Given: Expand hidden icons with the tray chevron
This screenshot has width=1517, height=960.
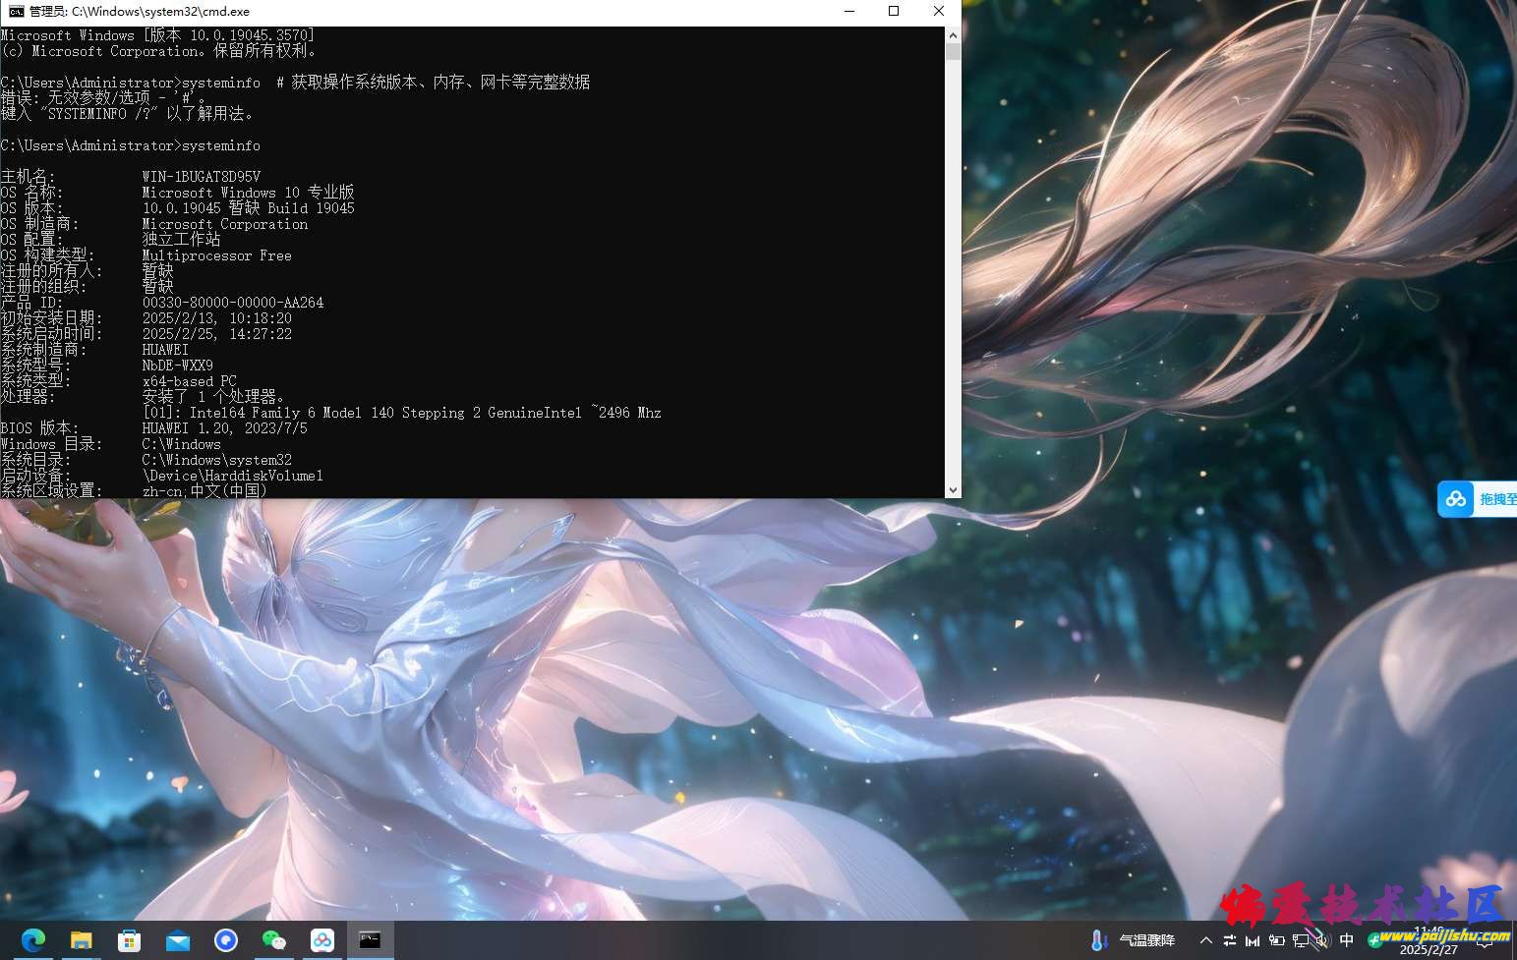Looking at the screenshot, I should pos(1205,939).
